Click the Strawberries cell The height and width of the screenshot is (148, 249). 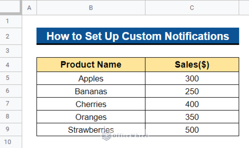tap(91, 130)
